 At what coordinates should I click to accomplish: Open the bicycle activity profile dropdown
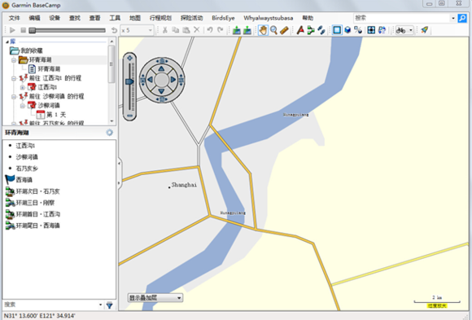404,30
